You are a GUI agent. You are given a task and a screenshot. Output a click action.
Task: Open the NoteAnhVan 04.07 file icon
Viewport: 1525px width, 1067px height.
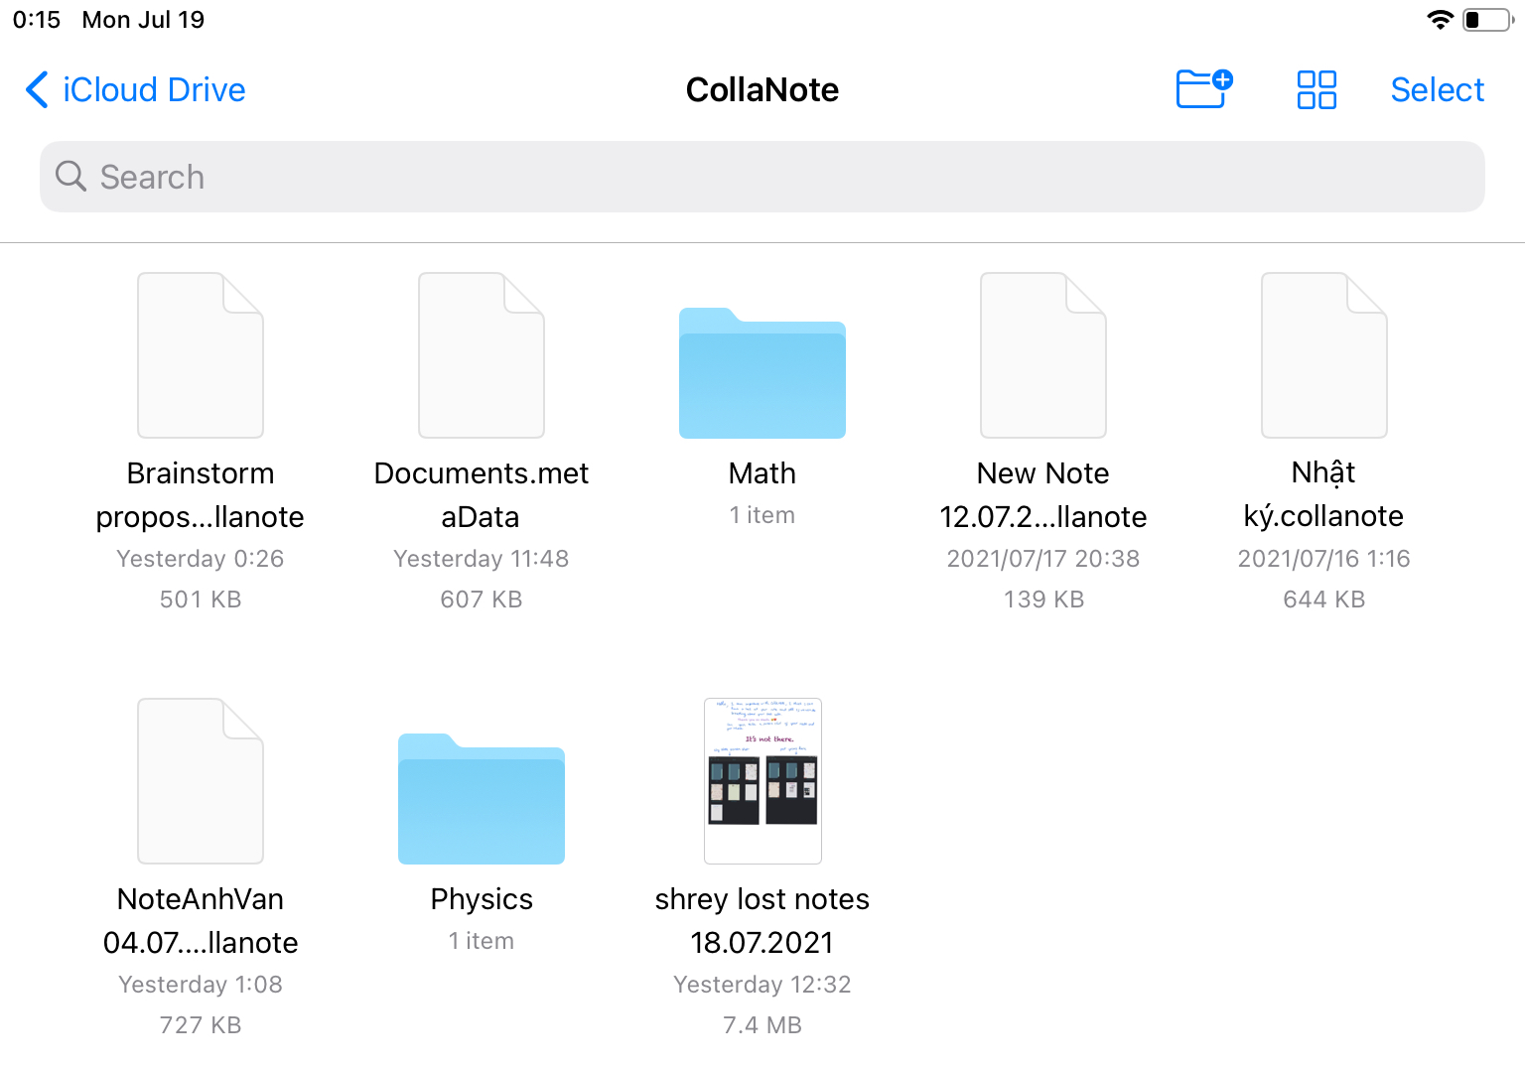pos(201,781)
